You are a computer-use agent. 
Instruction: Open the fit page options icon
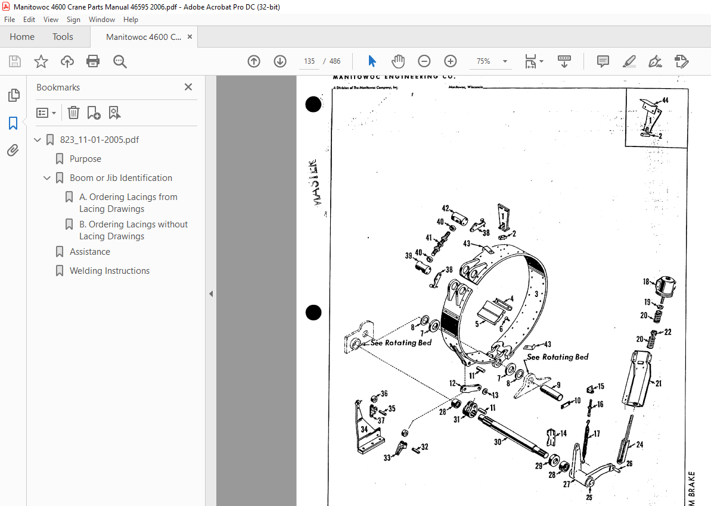[534, 61]
